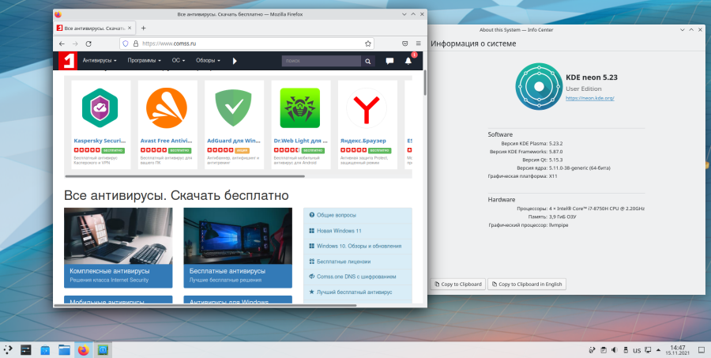The width and height of the screenshot is (711, 358).
Task: Open Яндекс.Браузер card image
Action: tap(367, 108)
